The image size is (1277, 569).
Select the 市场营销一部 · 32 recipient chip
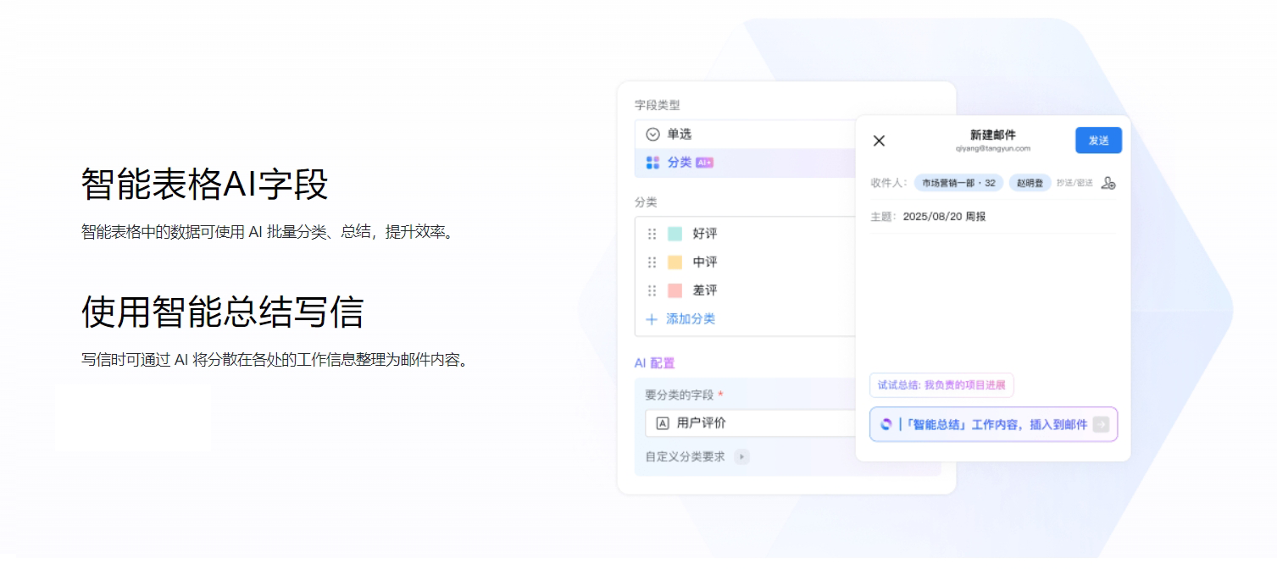958,183
